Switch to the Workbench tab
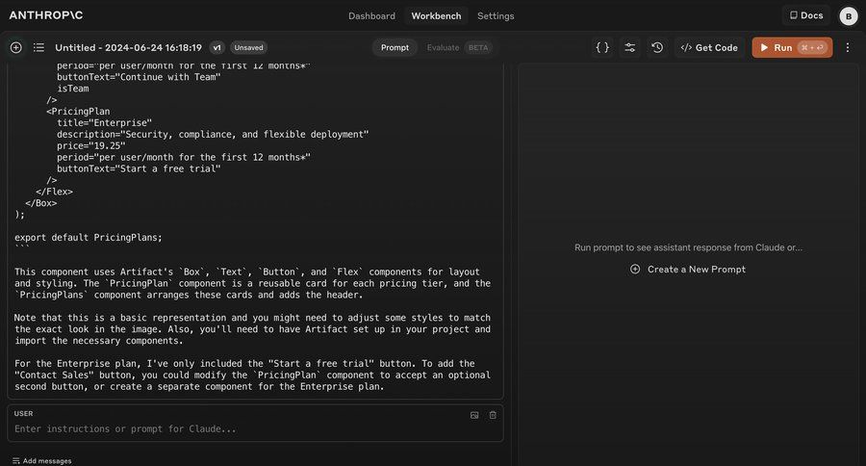 point(436,16)
